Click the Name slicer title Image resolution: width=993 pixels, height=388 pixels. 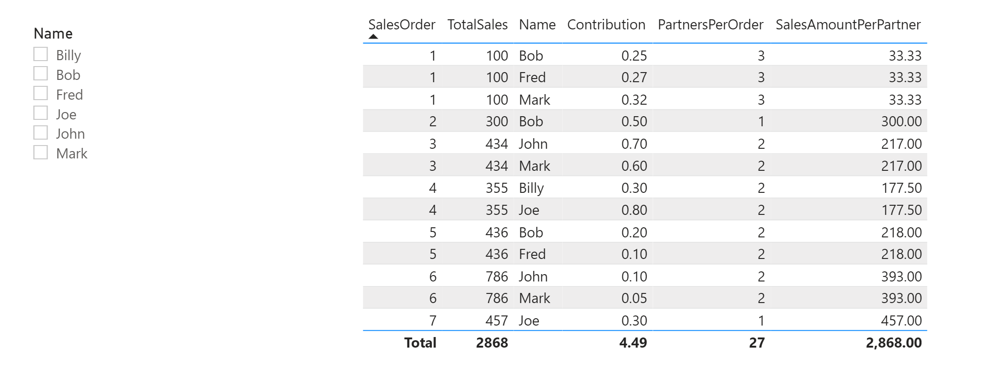point(53,33)
